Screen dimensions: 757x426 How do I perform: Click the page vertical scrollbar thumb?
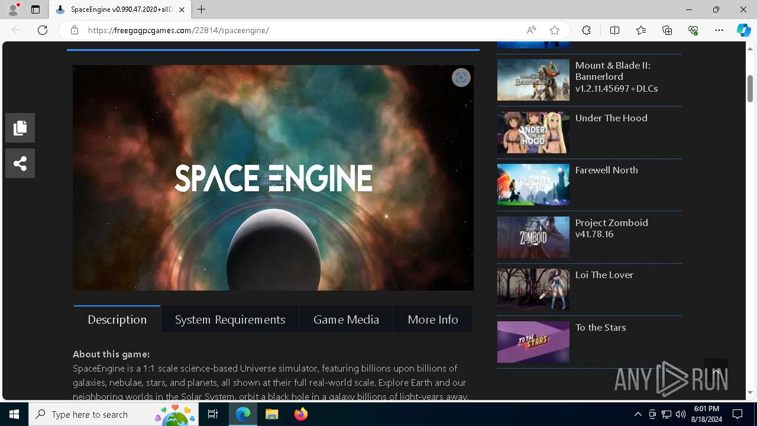(750, 89)
